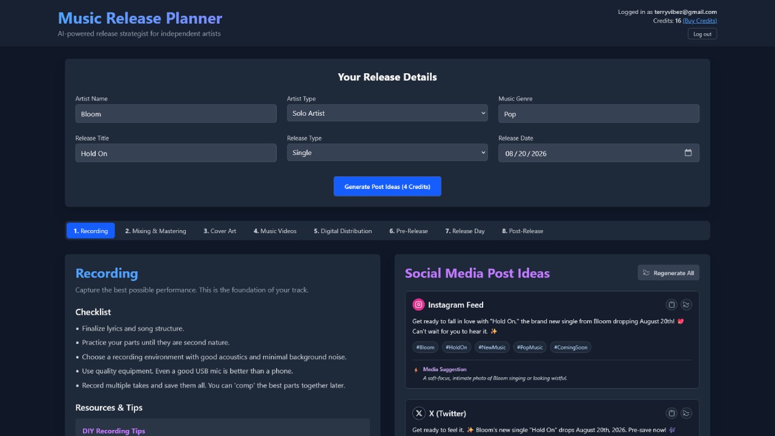Click the Media Suggestion label
The width and height of the screenshot is (775, 436).
click(444, 369)
